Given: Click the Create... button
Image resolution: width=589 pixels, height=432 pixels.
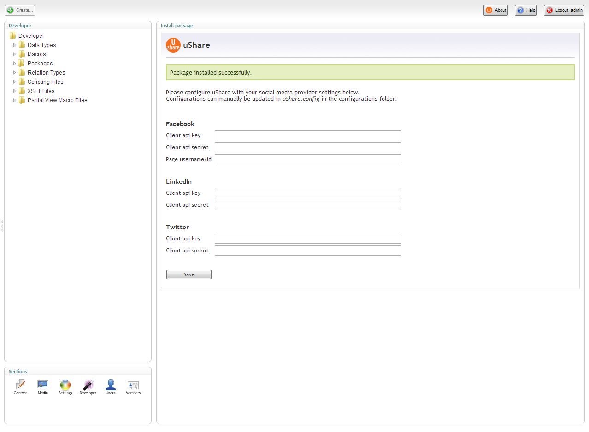Looking at the screenshot, I should [x=20, y=10].
